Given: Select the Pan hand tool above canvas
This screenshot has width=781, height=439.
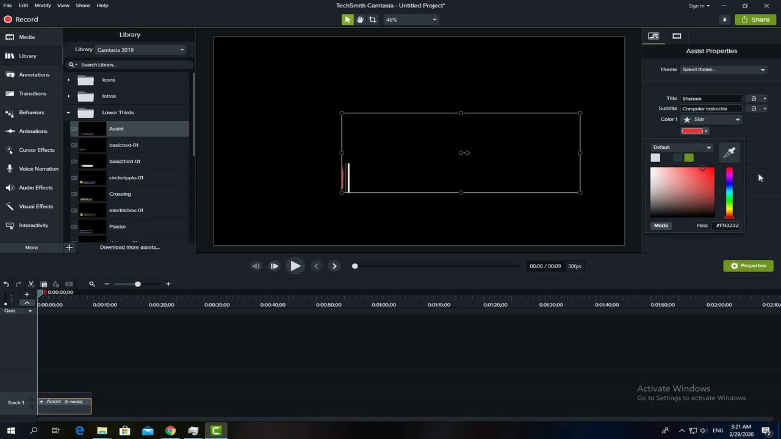Looking at the screenshot, I should [360, 20].
